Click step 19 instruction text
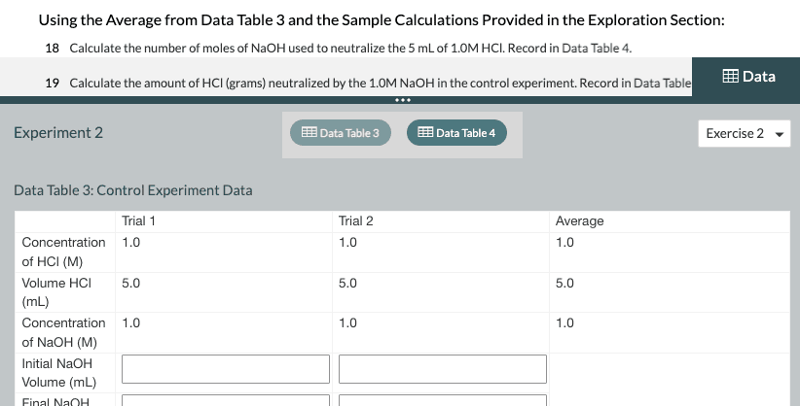The width and height of the screenshot is (800, 406). click(381, 83)
